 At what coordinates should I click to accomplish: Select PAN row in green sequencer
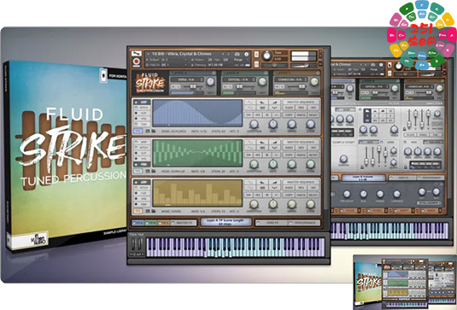(x=143, y=164)
